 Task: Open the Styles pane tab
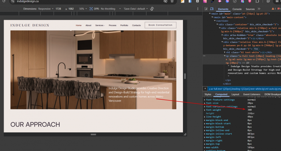[x=208, y=94]
